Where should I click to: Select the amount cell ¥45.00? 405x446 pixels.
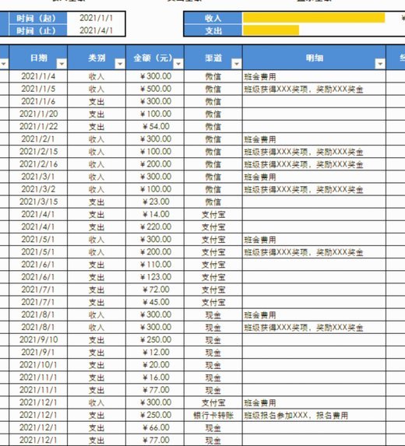point(155,302)
